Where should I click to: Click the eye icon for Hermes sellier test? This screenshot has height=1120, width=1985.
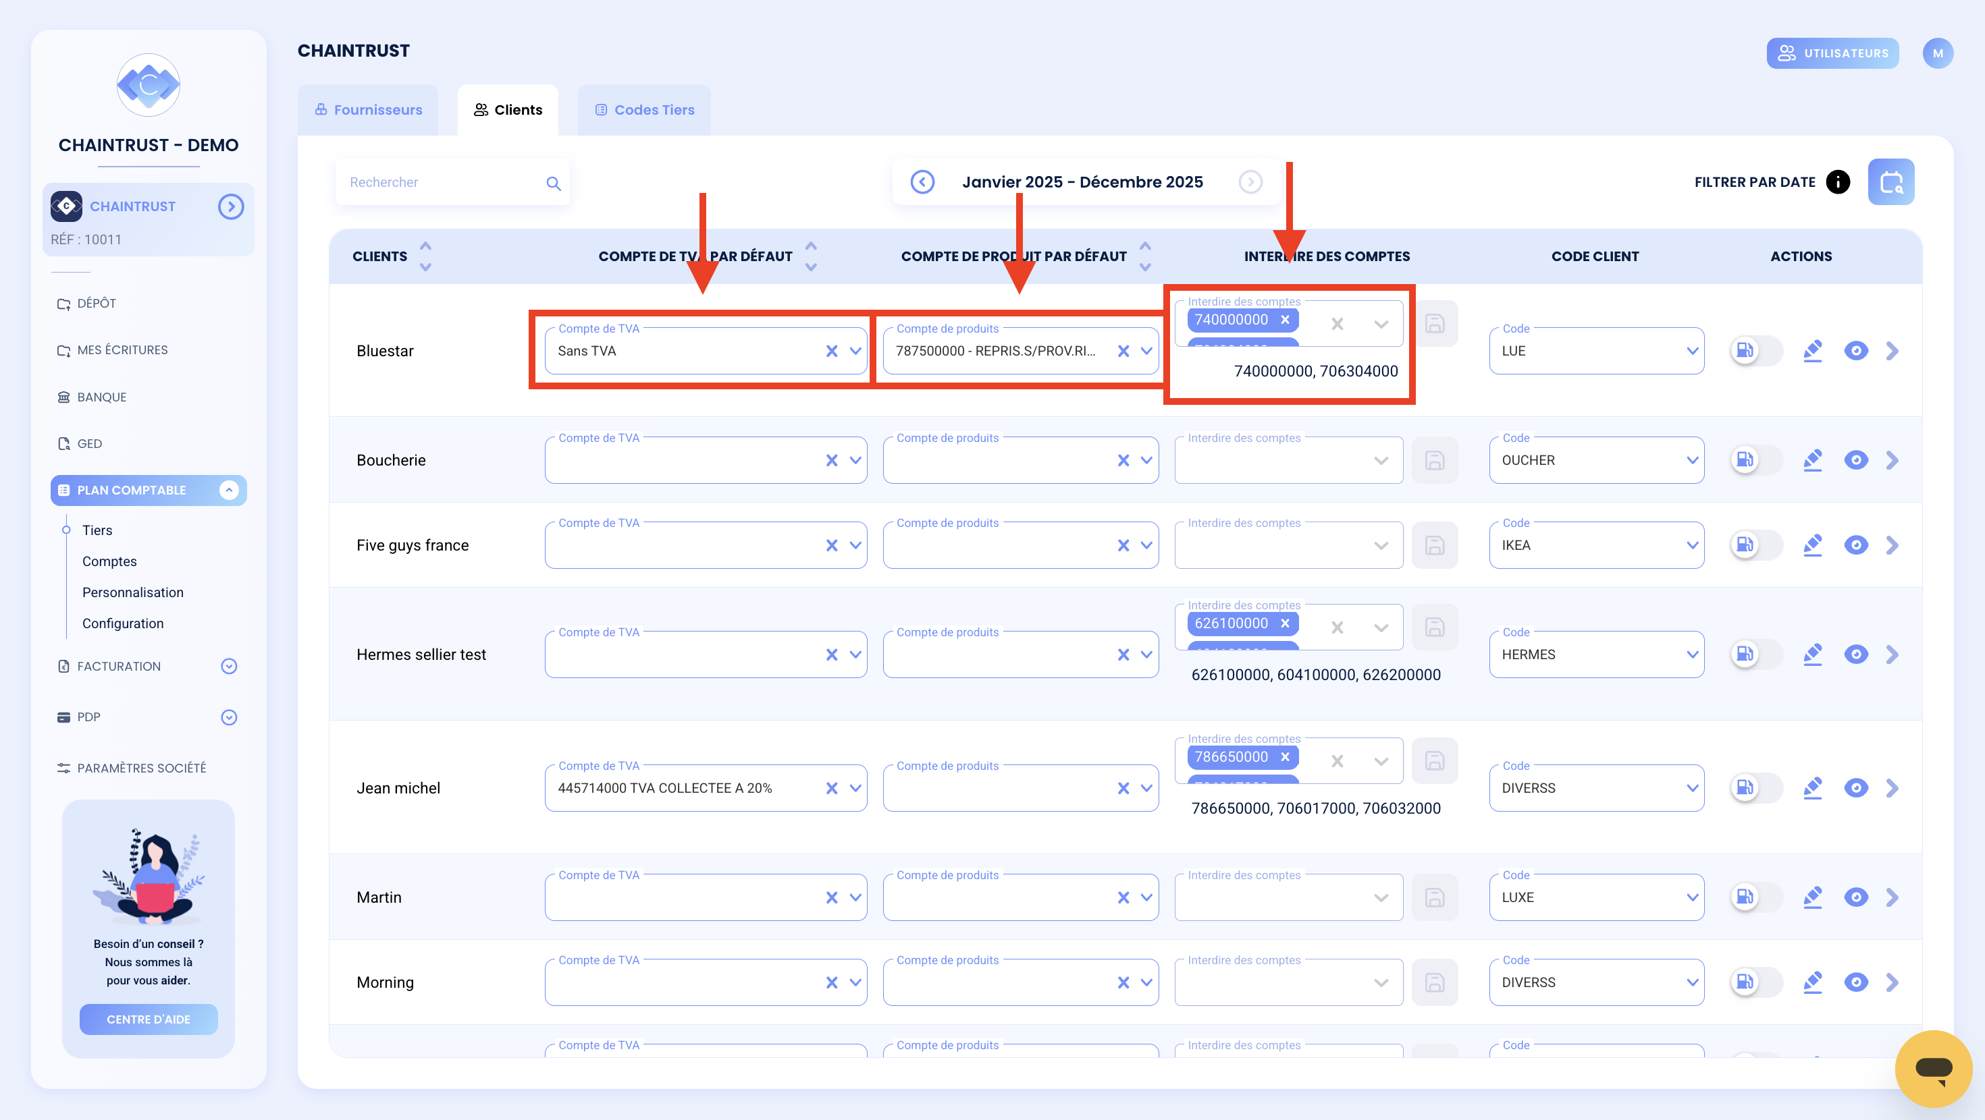(1855, 654)
